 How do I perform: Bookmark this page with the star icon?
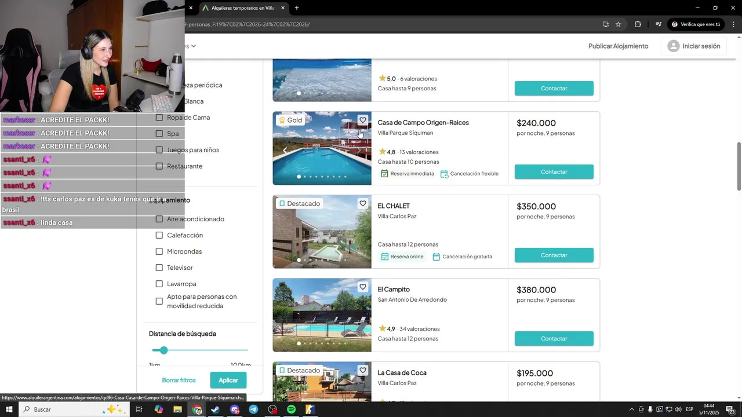tap(618, 24)
